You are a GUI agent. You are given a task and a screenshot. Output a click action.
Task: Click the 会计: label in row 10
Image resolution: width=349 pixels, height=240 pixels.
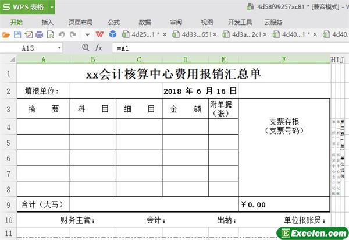coord(156,220)
